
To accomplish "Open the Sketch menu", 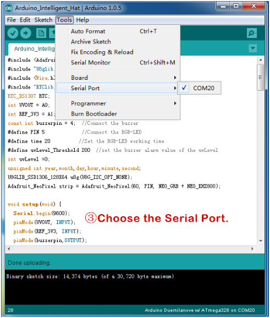I will pos(43,20).
